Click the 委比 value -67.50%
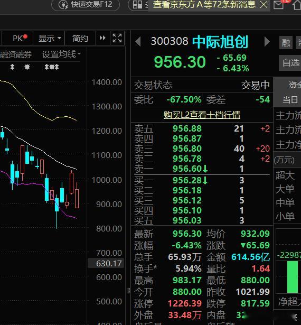The image size is (301, 325). point(184,99)
